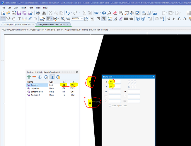Viewport: 191px width, 146px height.
Task: Select the top-left reference point radio
Action: click(x=129, y=81)
